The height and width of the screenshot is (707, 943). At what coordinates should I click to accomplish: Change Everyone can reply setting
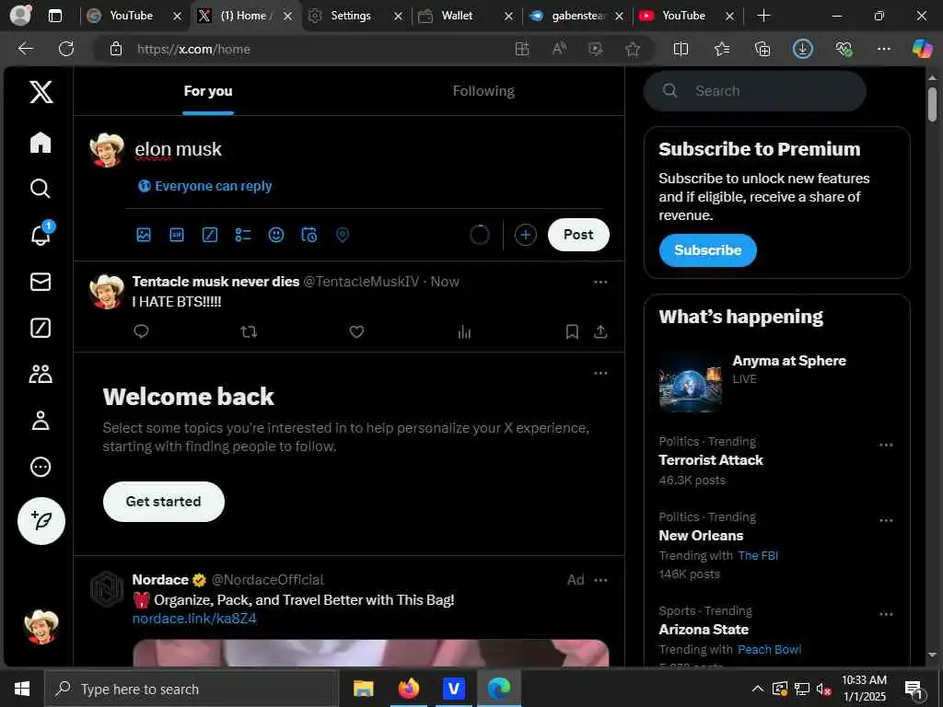pyautogui.click(x=204, y=186)
